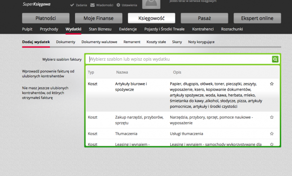
Task: Select the Dodaj wydatek tab
Action: pos(36,42)
